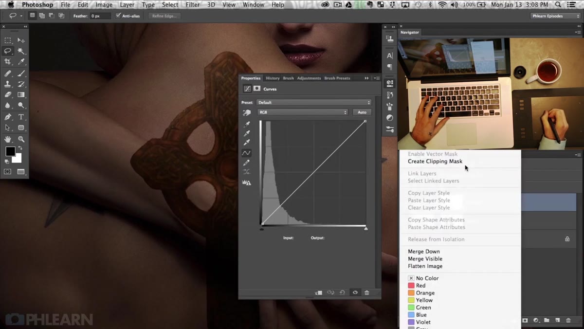This screenshot has height=329, width=584.
Task: Select the Path Selection tool
Action: 8,128
